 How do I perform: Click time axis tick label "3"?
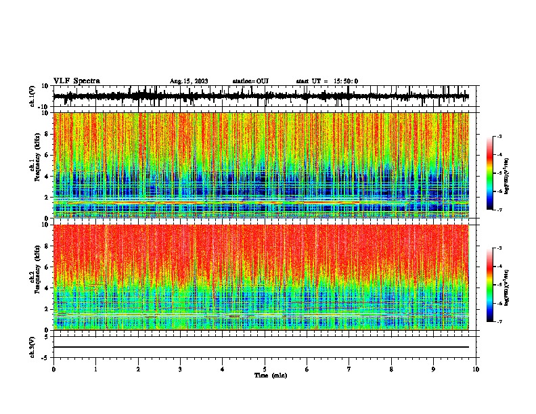click(180, 369)
